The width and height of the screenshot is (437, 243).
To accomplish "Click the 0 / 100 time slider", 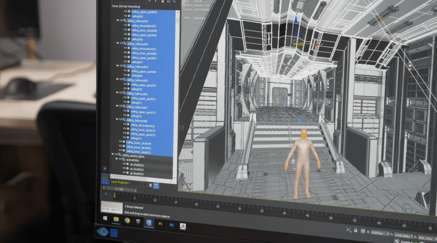I will coord(119,189).
